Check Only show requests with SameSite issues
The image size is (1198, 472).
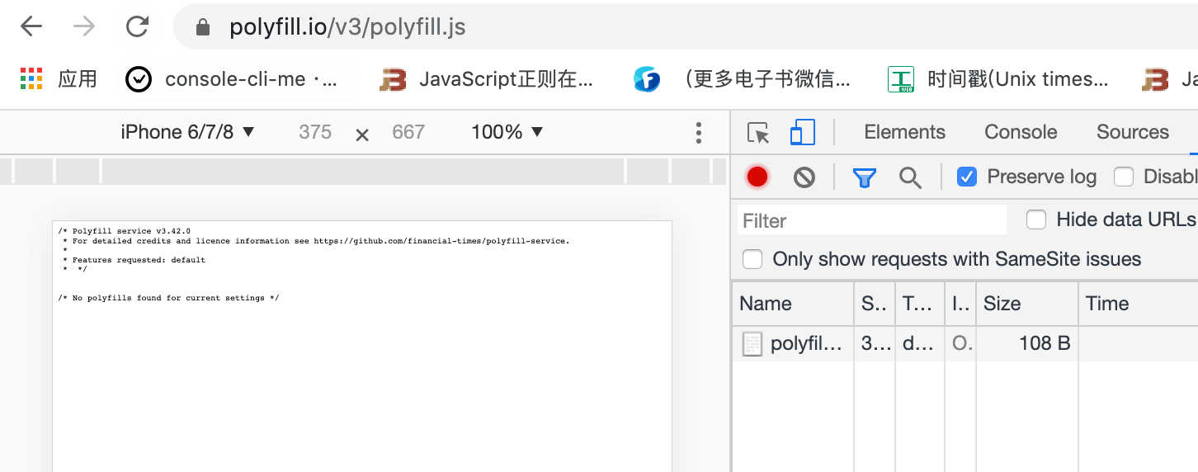pos(752,259)
